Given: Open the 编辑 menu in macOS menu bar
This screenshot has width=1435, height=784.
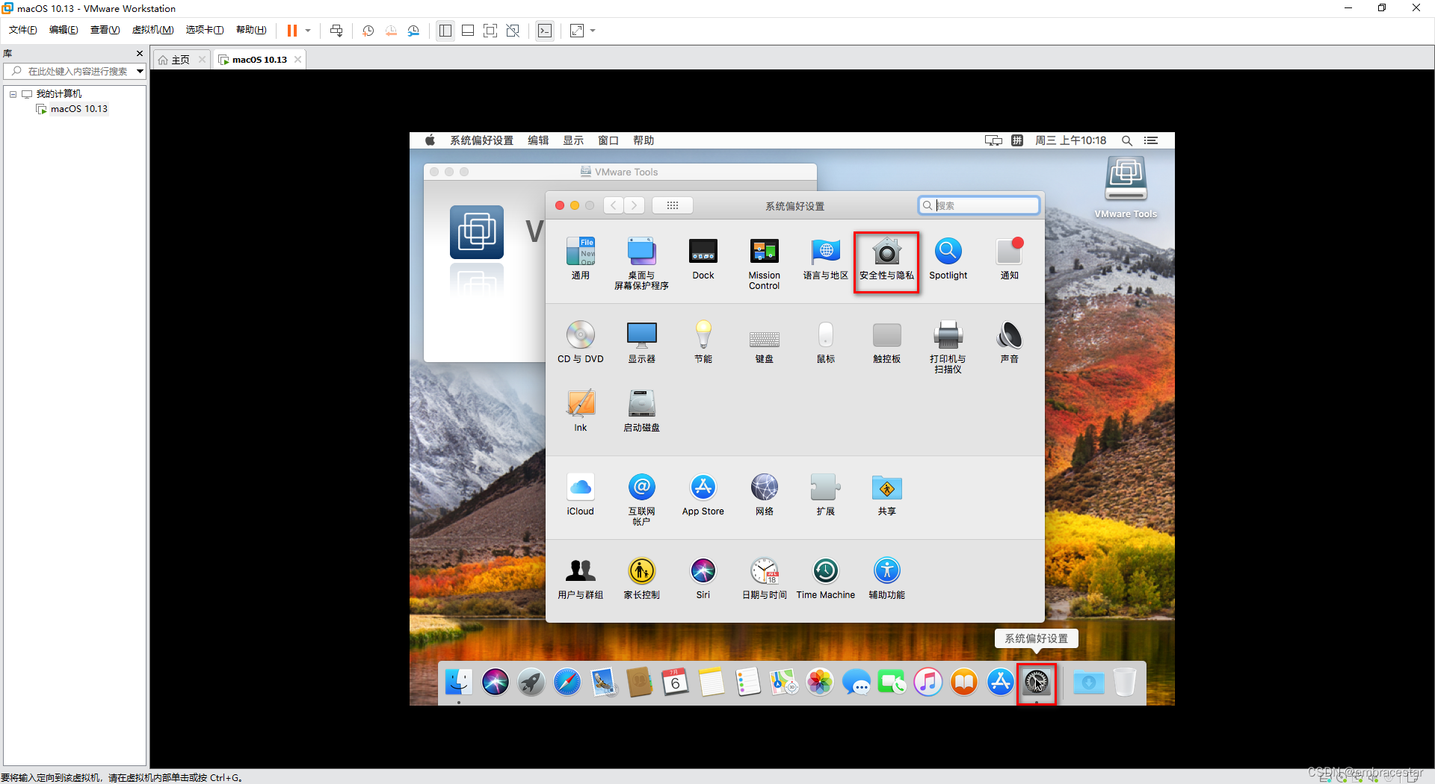Looking at the screenshot, I should [x=538, y=140].
